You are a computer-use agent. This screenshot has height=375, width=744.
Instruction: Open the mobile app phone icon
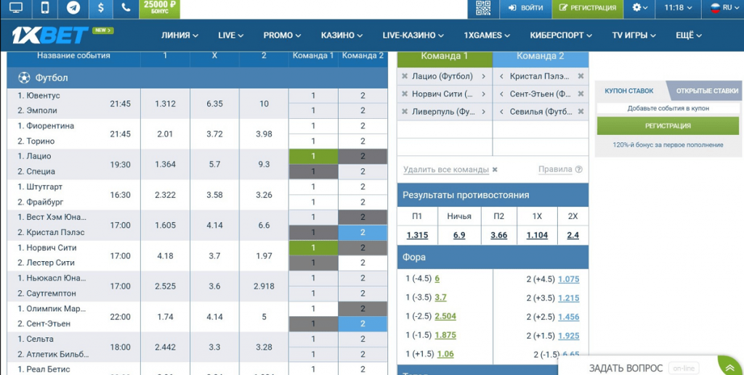coord(44,8)
